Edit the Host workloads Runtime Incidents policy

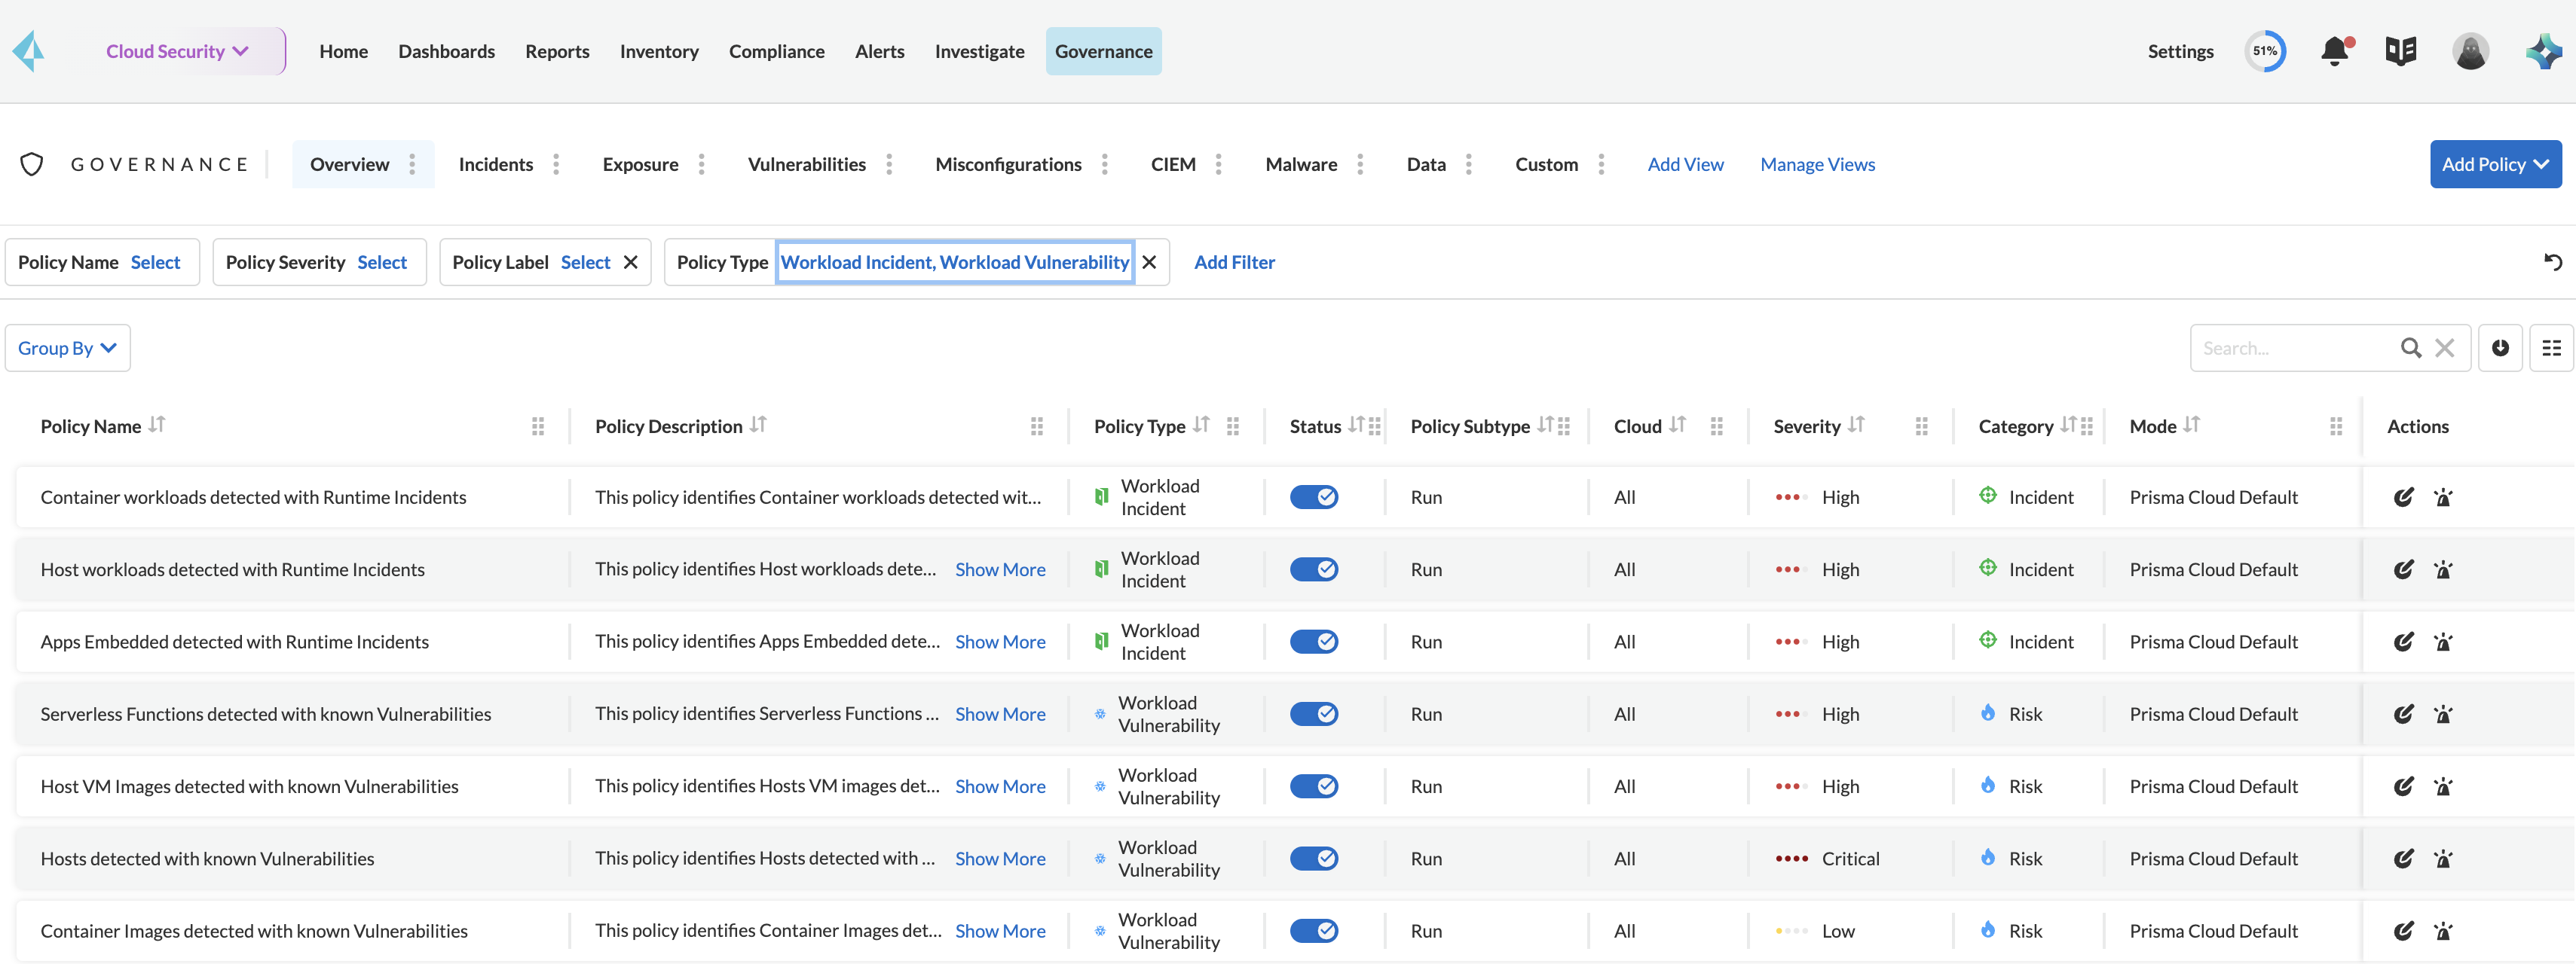point(2404,569)
